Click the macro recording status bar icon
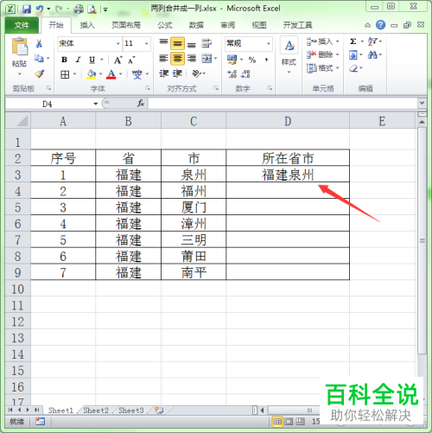The image size is (432, 433). pos(40,421)
